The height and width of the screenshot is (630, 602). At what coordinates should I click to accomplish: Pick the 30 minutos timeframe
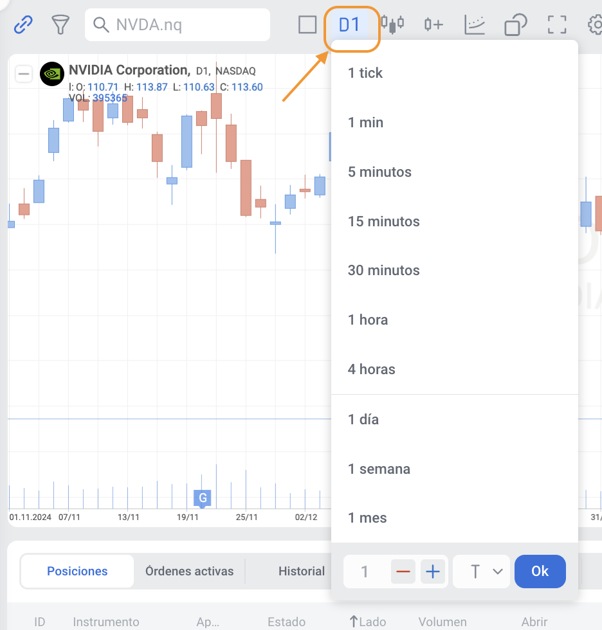tap(455, 271)
